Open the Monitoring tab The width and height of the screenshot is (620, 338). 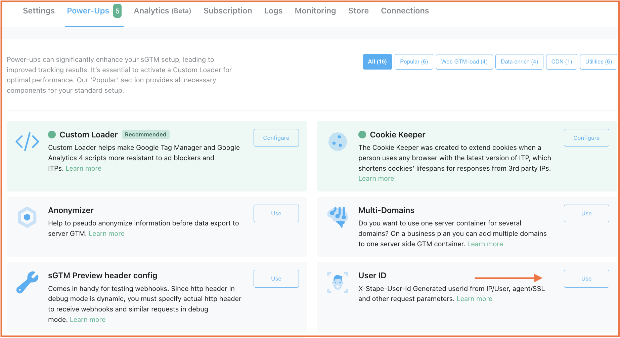[x=315, y=11]
